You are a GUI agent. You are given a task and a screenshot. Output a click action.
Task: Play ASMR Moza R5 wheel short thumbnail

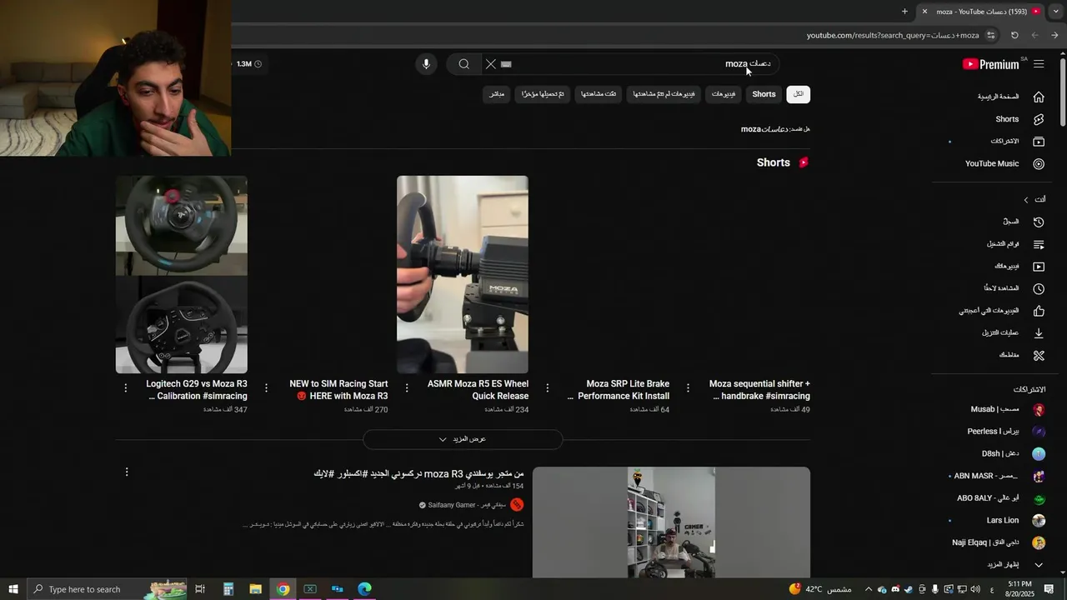pos(463,274)
